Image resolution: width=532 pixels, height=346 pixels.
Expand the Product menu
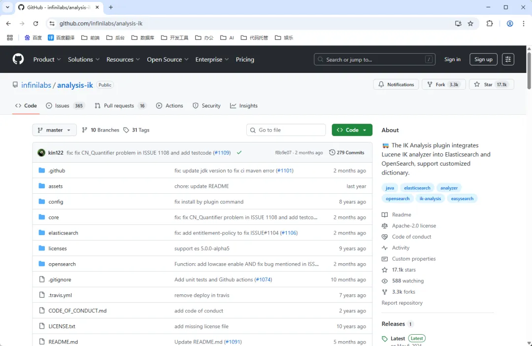(47, 60)
